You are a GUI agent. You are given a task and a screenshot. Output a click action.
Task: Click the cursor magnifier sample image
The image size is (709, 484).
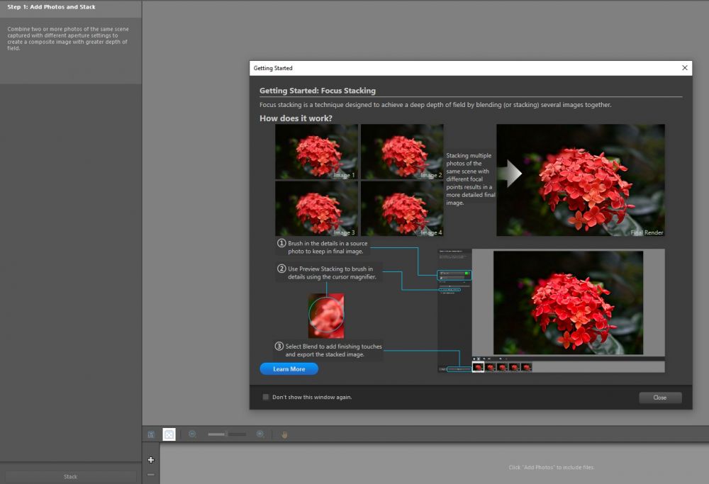pos(326,315)
